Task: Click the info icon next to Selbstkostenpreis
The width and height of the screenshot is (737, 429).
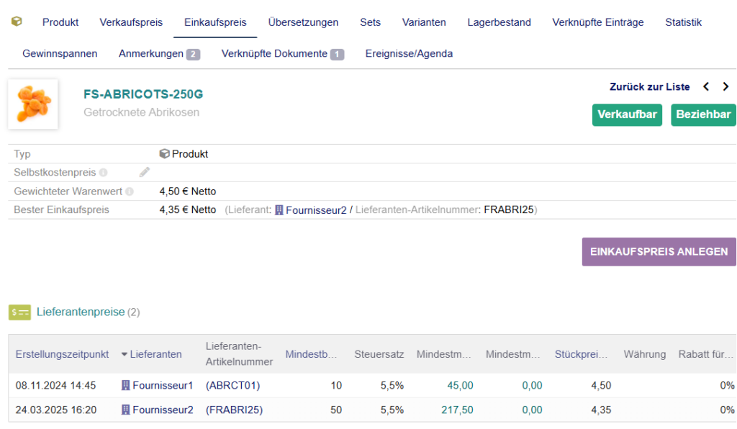Action: click(104, 173)
